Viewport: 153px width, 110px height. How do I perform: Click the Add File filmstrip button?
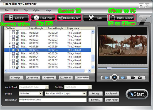click(16, 18)
